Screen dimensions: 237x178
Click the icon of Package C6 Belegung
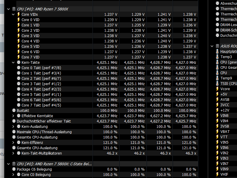click(14, 169)
